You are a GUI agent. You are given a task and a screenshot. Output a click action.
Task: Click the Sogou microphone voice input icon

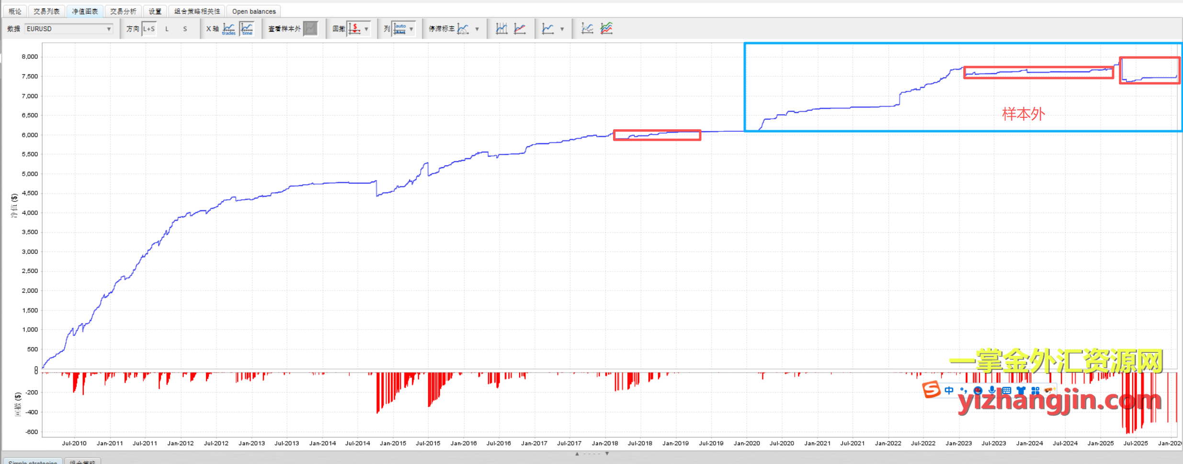point(992,391)
